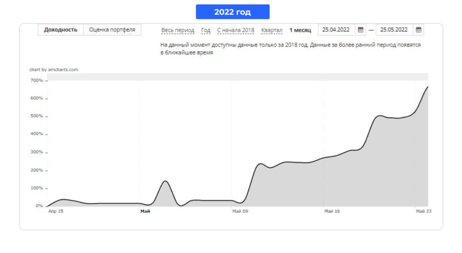This screenshot has width=462, height=253.
Task: Choose the С начала 2018 range
Action: pos(236,30)
